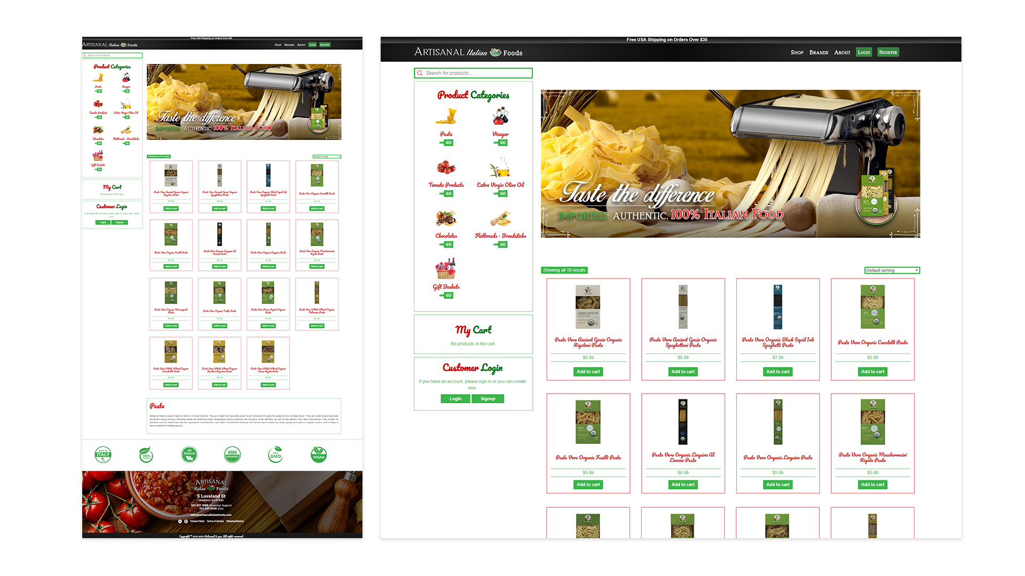The image size is (1025, 576).
Task: Click the Showing all 19 results label in large view
Action: (564, 270)
